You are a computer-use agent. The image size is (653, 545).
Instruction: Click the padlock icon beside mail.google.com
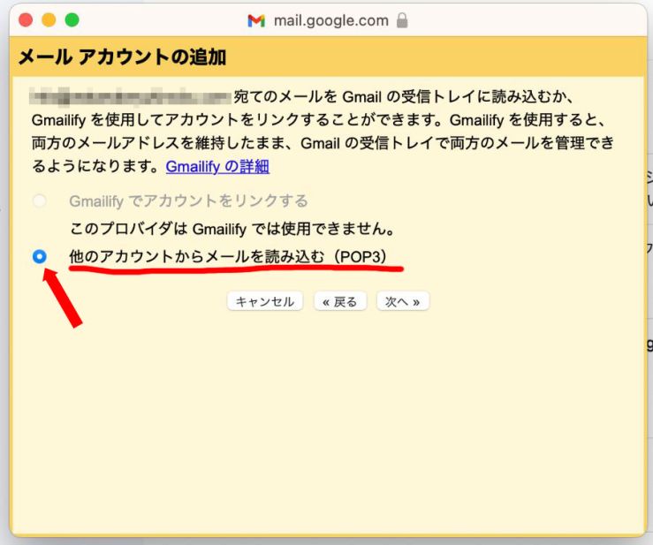402,19
